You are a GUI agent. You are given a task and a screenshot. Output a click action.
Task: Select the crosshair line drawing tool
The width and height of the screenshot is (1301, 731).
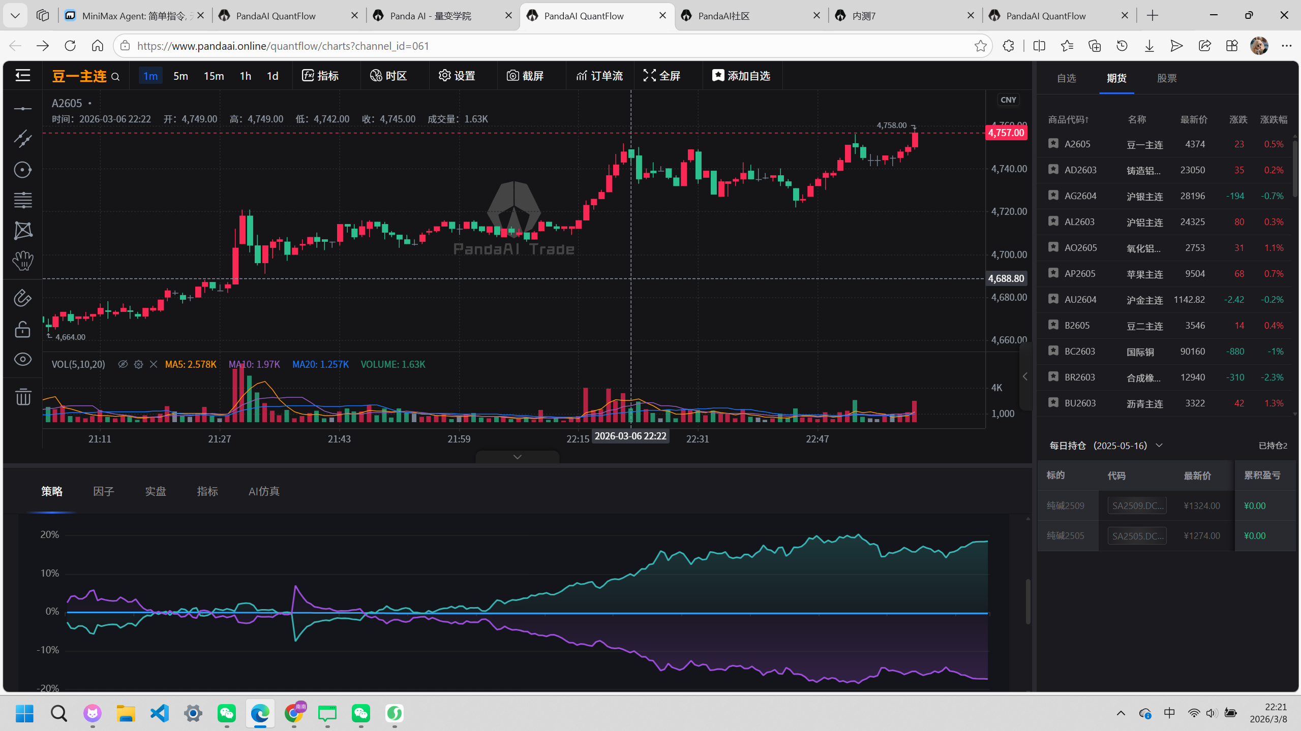[x=23, y=109]
